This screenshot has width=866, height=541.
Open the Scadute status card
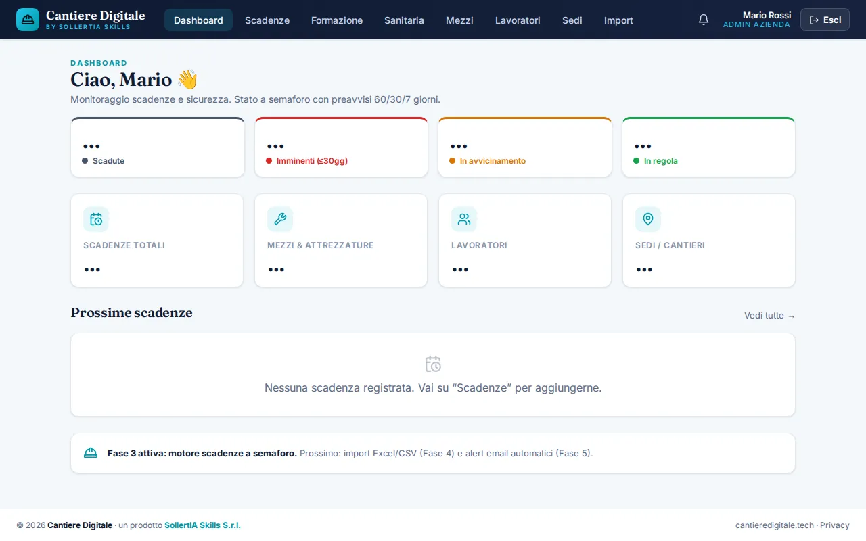(x=158, y=147)
